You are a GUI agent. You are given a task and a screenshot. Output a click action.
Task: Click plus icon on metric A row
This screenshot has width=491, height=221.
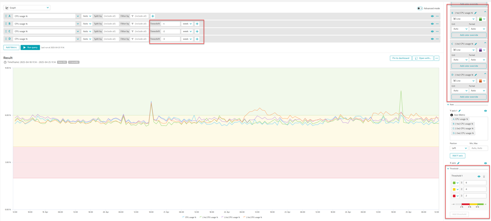(x=153, y=16)
